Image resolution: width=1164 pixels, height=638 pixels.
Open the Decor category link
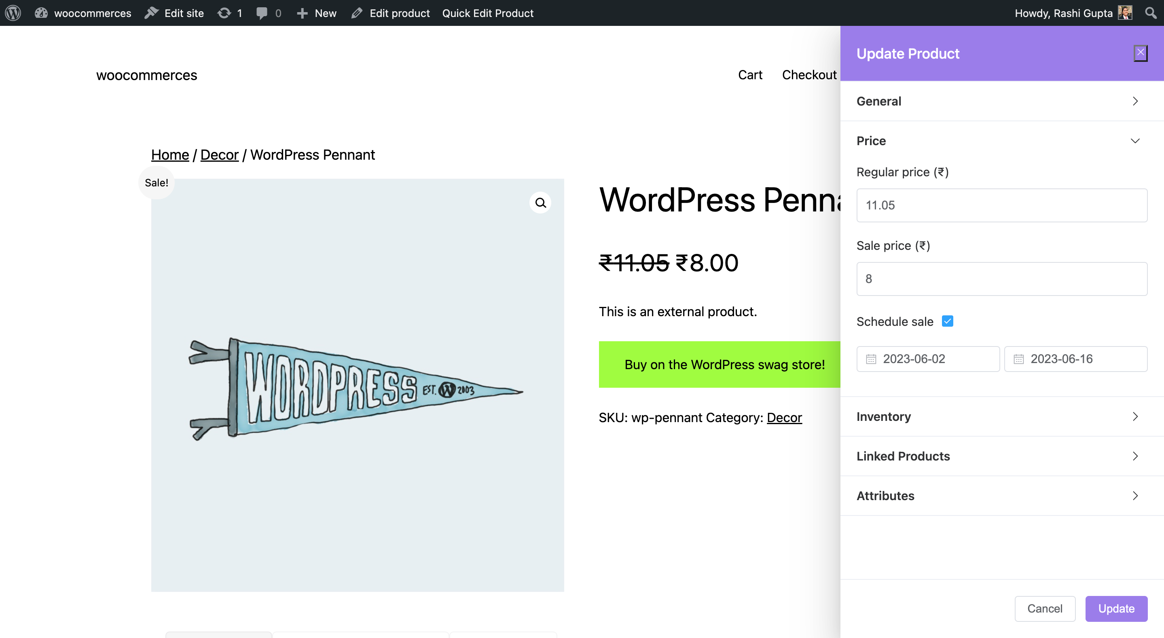pos(784,418)
